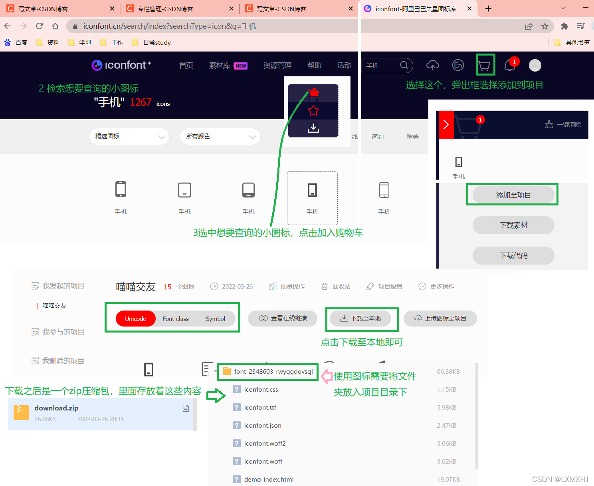Select 我删除的项目 in sidebar

click(58, 361)
